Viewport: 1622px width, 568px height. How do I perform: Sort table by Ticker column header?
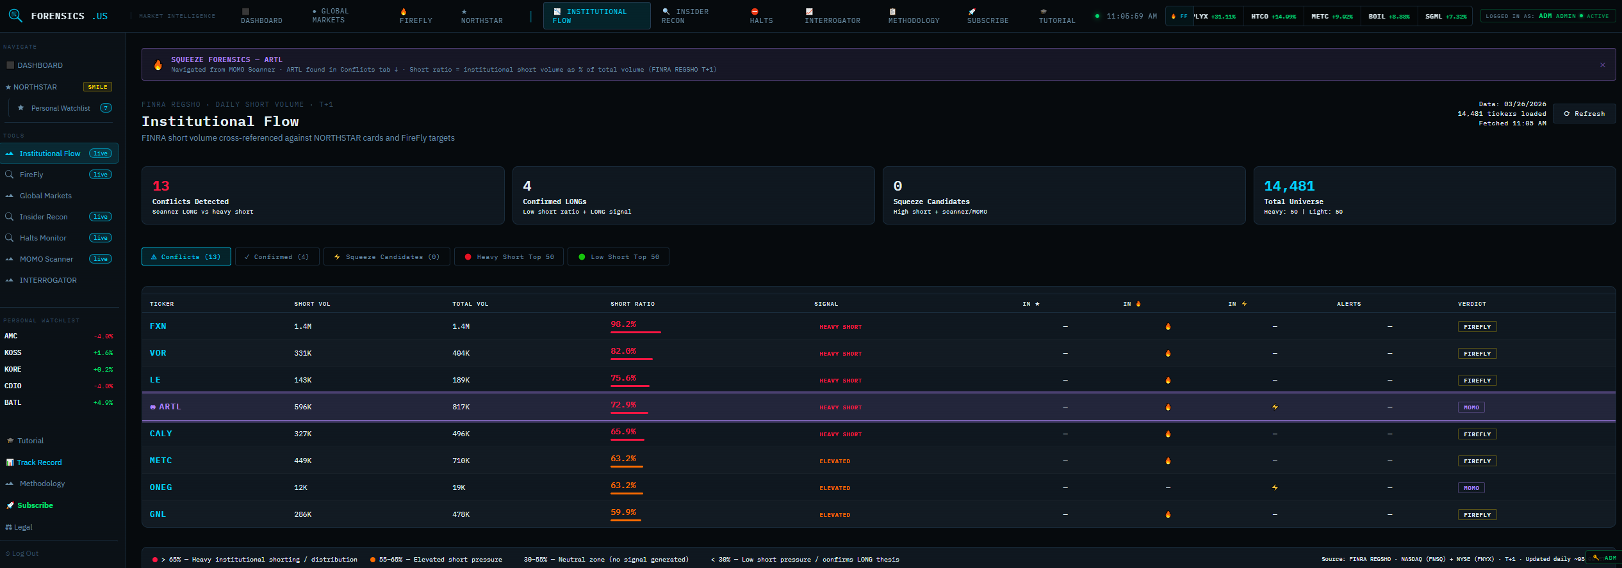click(161, 304)
